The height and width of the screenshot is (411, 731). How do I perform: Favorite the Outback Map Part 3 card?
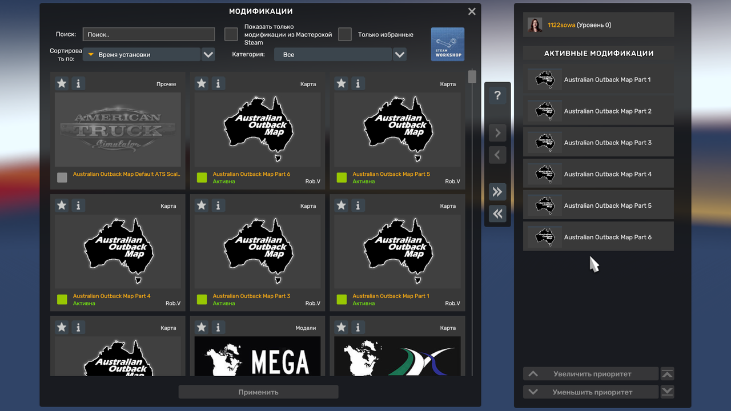point(202,205)
